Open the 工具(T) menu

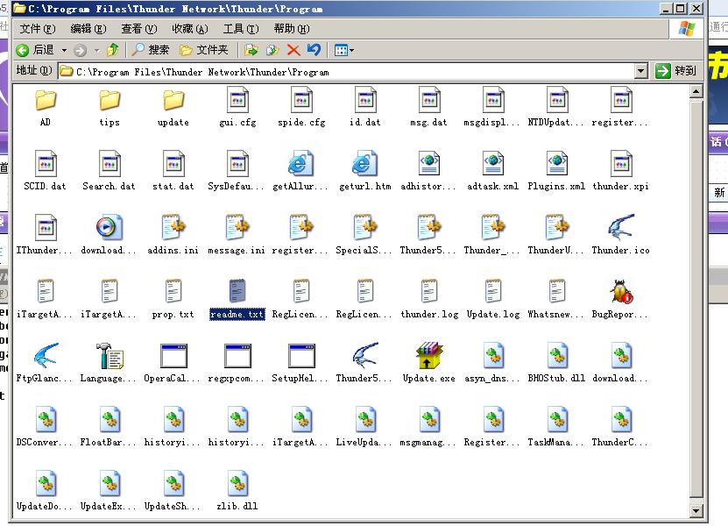pyautogui.click(x=239, y=29)
